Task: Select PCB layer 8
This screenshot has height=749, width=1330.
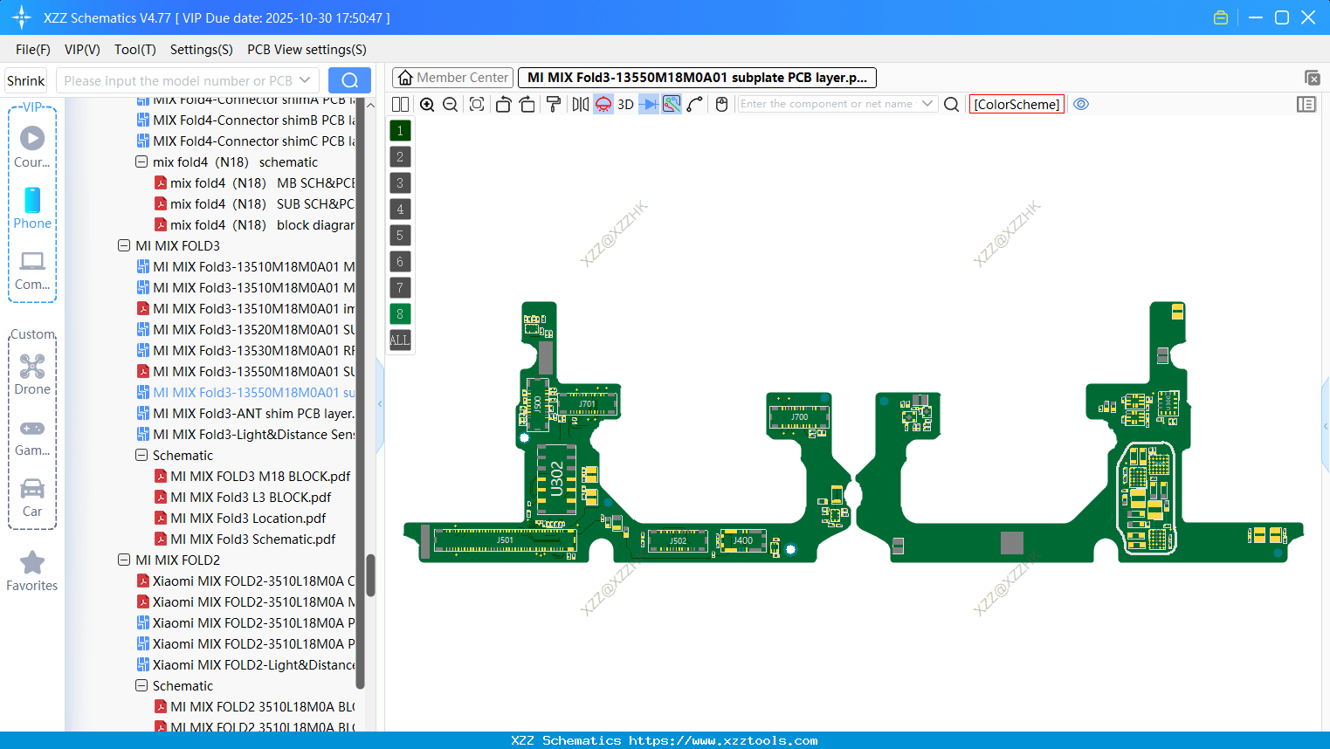Action: [399, 313]
